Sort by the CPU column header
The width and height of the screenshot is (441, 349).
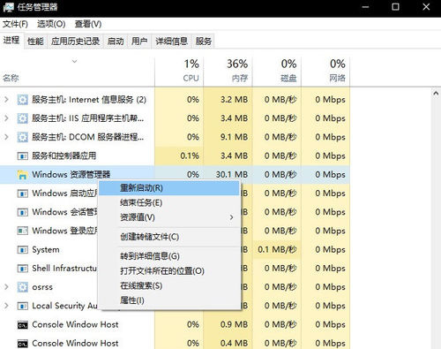pos(179,72)
